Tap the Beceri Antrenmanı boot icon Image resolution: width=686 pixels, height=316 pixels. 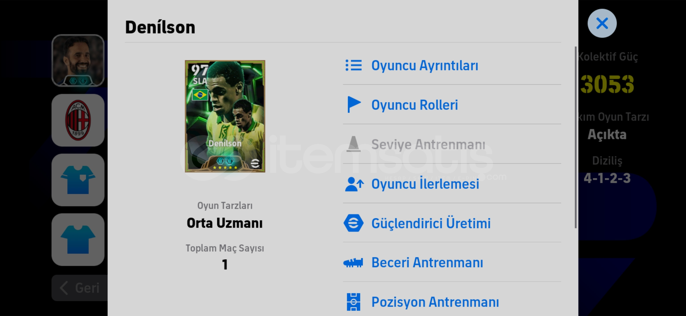(x=353, y=263)
